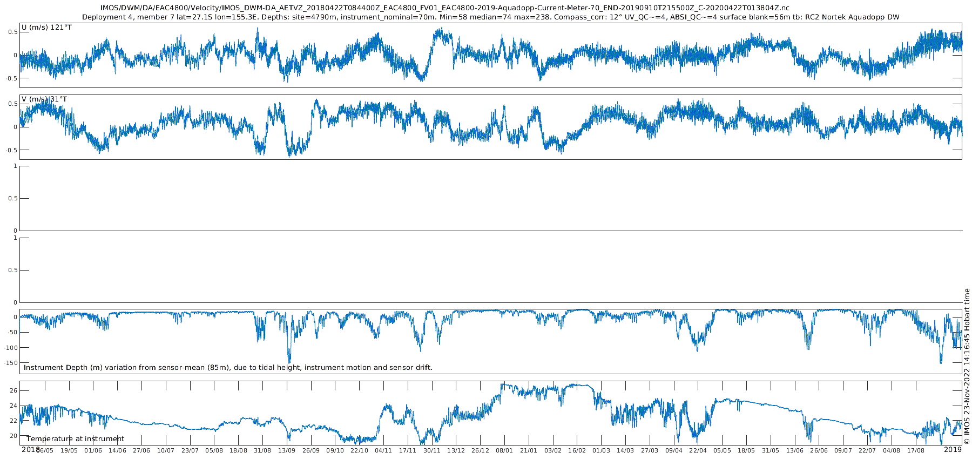This screenshot has height=459, width=972.
Task: Click the '0.5' tick on V velocity axis
Action: coord(13,104)
